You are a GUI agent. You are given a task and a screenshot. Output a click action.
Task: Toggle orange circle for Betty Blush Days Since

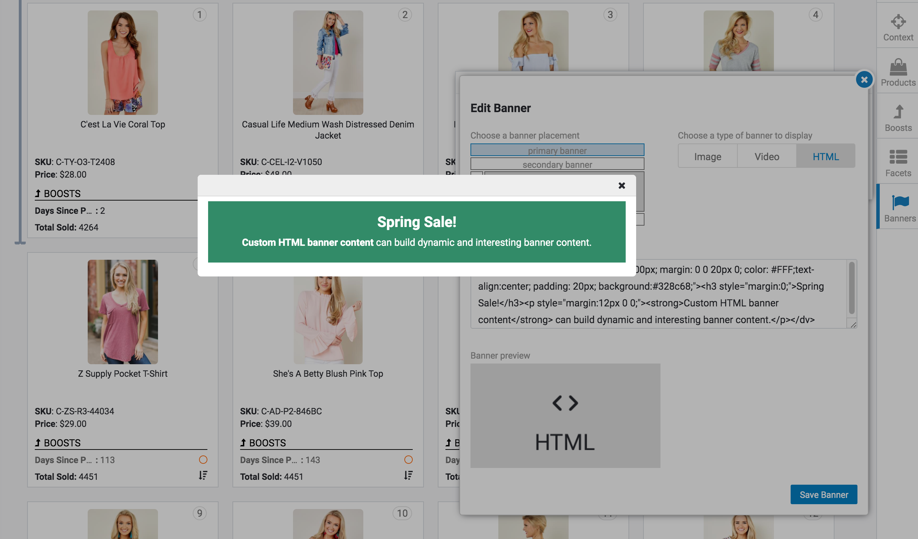pos(408,460)
